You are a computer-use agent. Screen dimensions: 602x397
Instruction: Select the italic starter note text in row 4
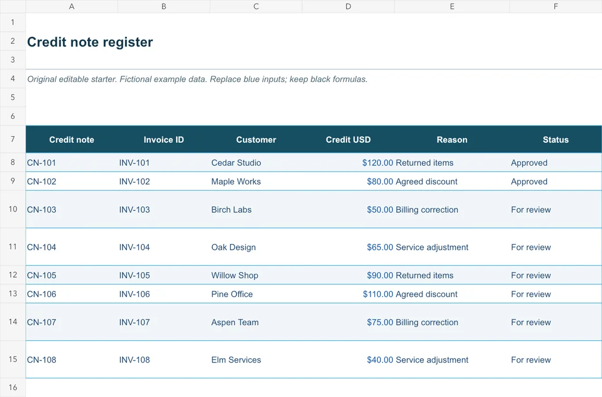click(x=198, y=79)
